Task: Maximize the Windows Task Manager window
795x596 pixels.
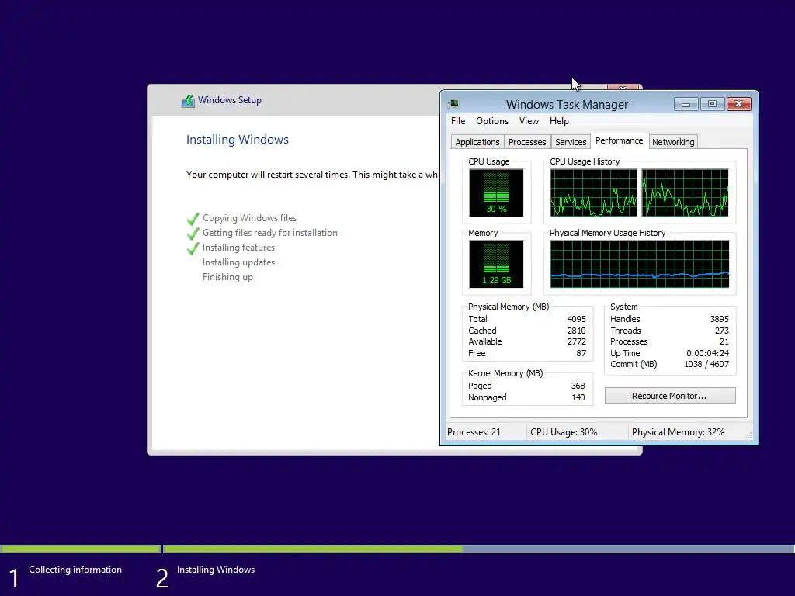Action: pyautogui.click(x=712, y=104)
